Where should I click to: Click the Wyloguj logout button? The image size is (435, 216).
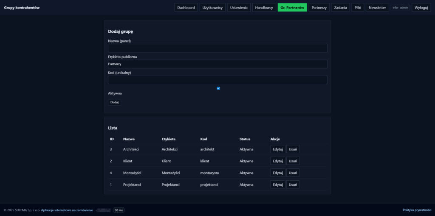(421, 8)
